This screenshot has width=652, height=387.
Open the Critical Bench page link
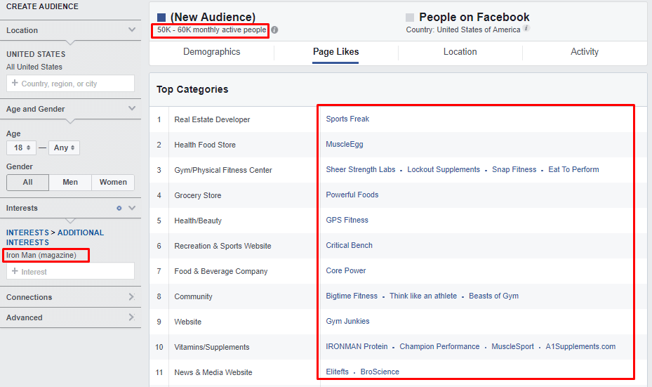pyautogui.click(x=349, y=246)
